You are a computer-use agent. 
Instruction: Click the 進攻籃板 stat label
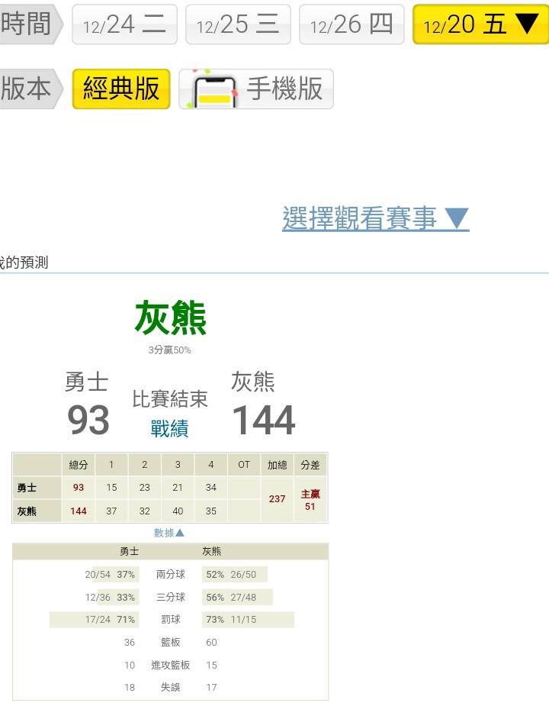171,665
